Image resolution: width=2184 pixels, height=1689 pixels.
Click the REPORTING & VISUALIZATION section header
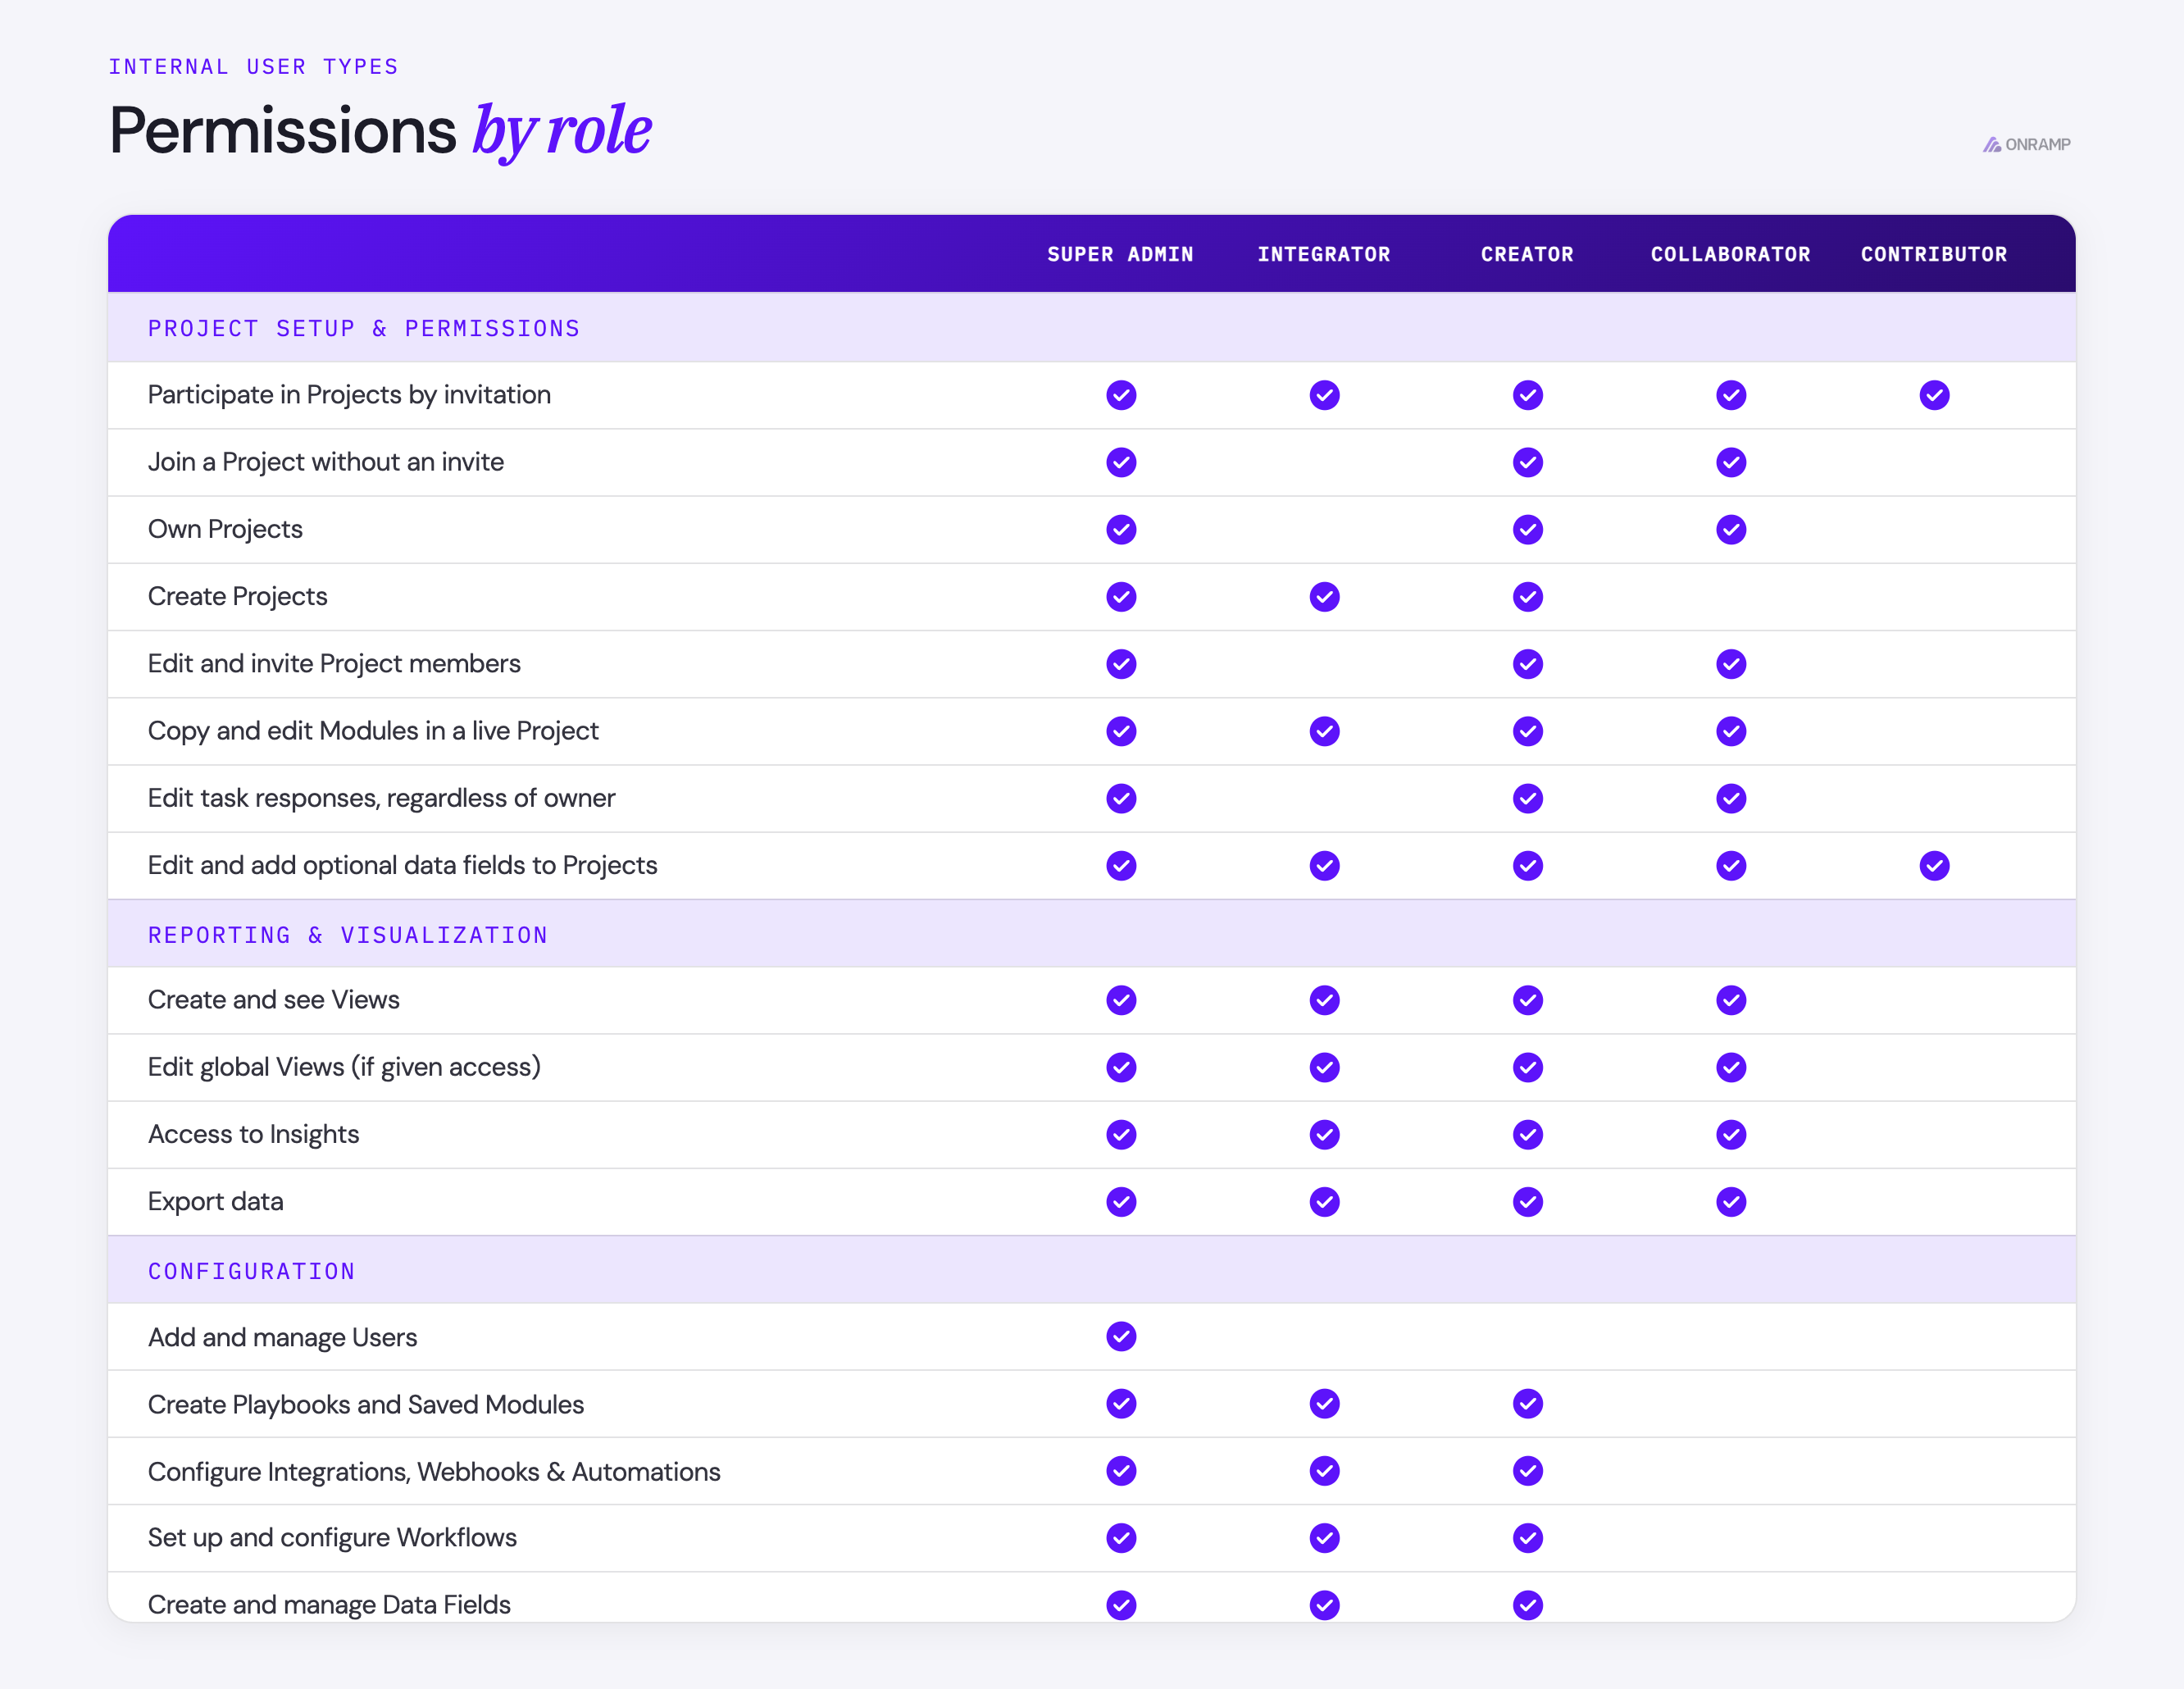pos(348,935)
